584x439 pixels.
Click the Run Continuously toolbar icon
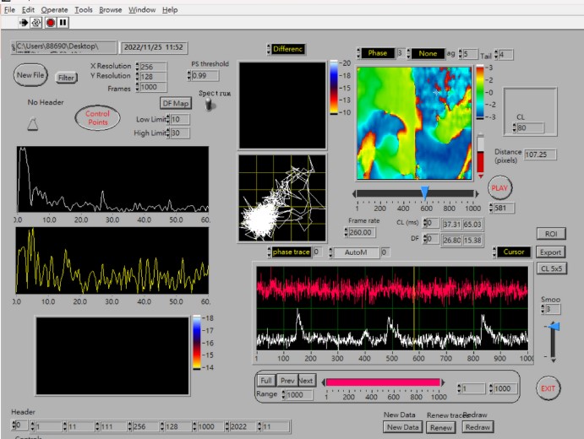[36, 23]
